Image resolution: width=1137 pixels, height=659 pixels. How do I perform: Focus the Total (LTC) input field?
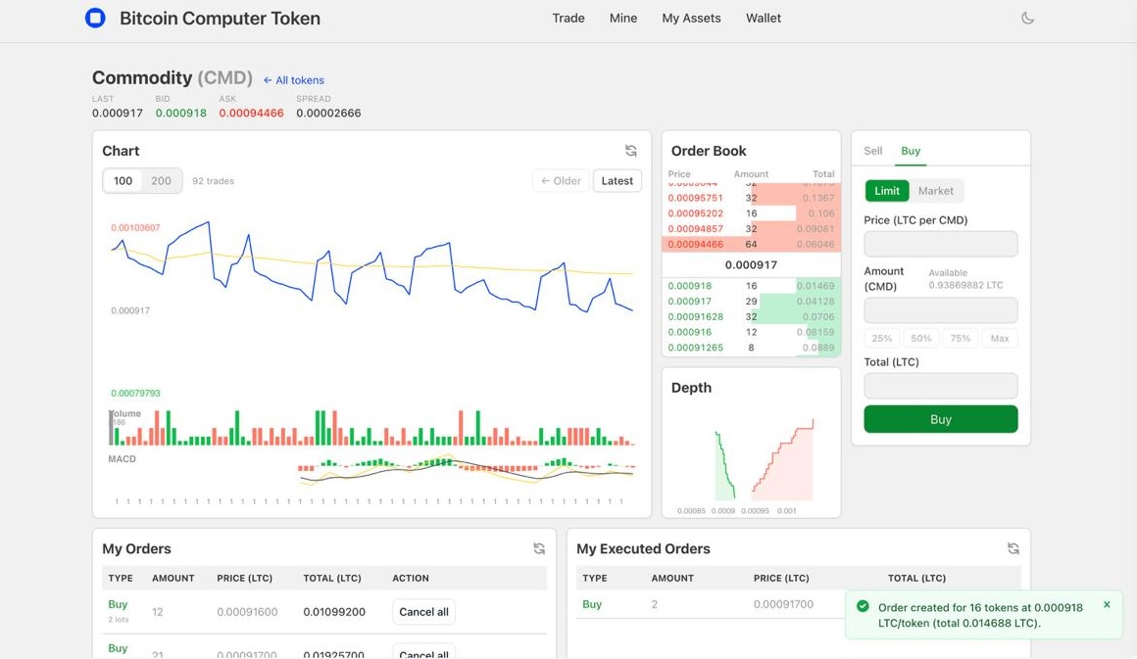941,386
